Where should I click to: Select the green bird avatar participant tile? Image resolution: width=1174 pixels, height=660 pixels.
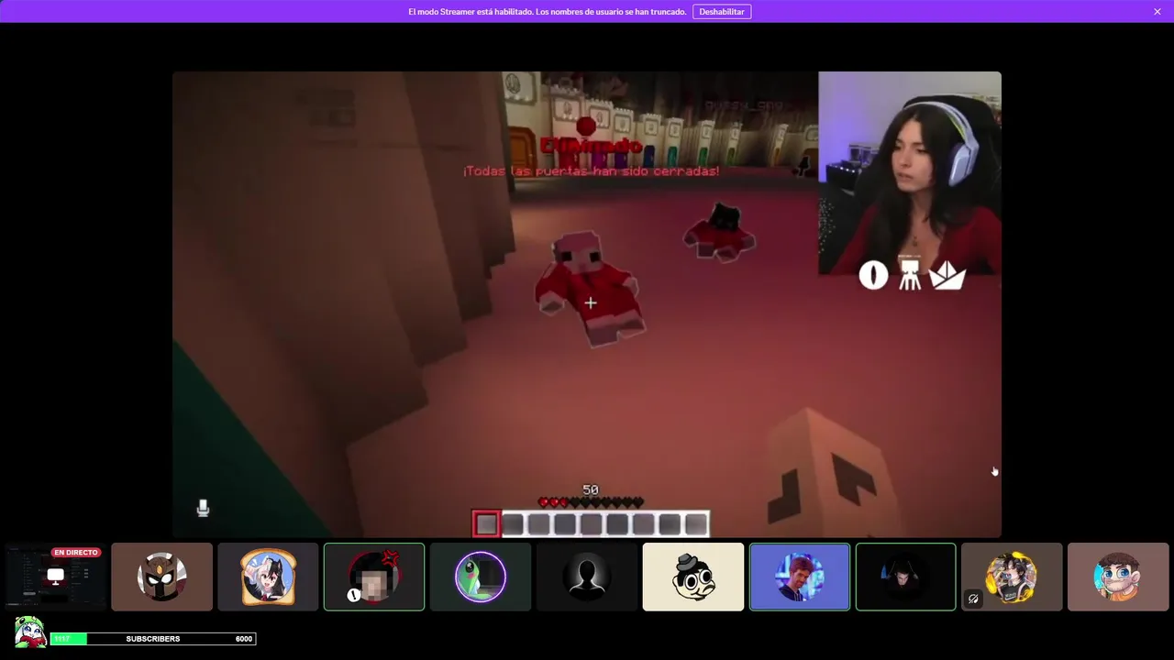click(x=481, y=577)
